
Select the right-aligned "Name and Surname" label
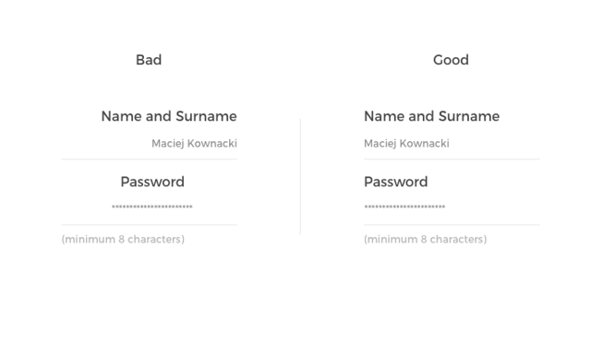point(169,116)
